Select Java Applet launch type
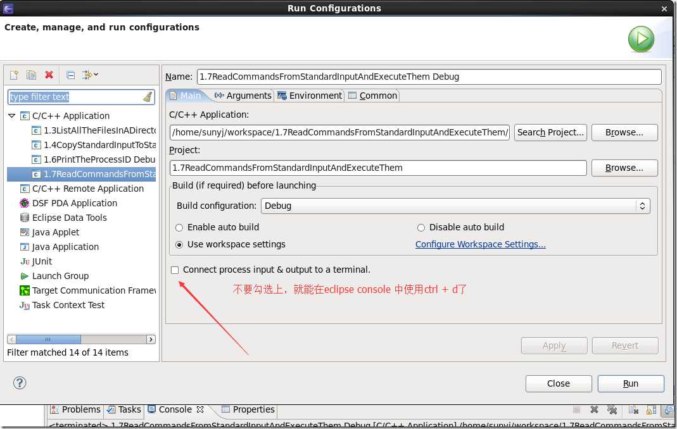 tap(50, 232)
